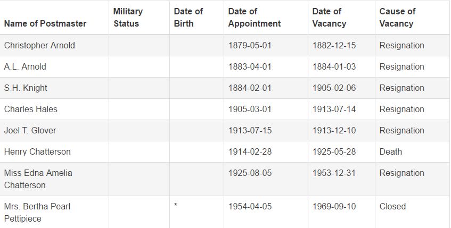Select appointment date 1879-05-01
The width and height of the screenshot is (451, 228).
pyautogui.click(x=250, y=45)
